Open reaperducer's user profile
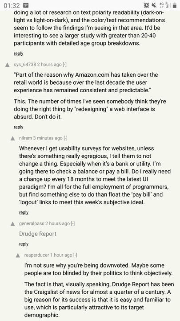 36,255
